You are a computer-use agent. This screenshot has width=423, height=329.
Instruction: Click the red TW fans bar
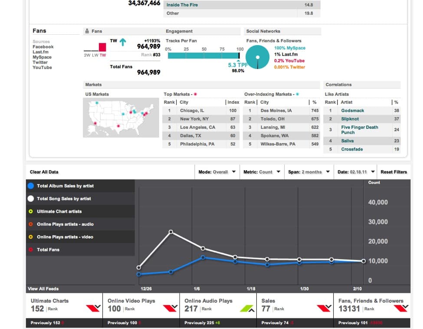tap(102, 47)
